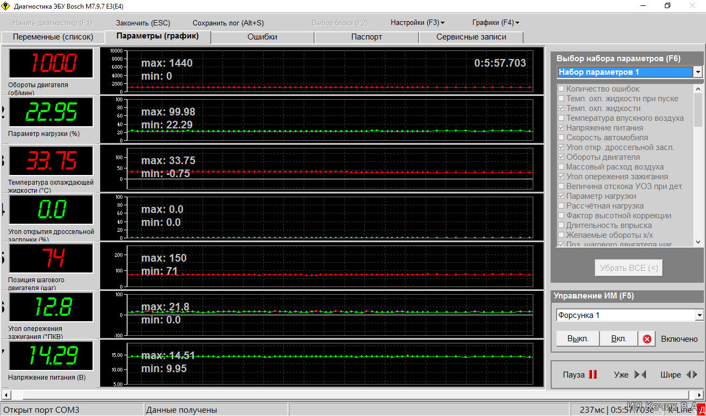Switch to Переменные (список) tab
Viewport: 706px width, 416px height.
(x=53, y=37)
